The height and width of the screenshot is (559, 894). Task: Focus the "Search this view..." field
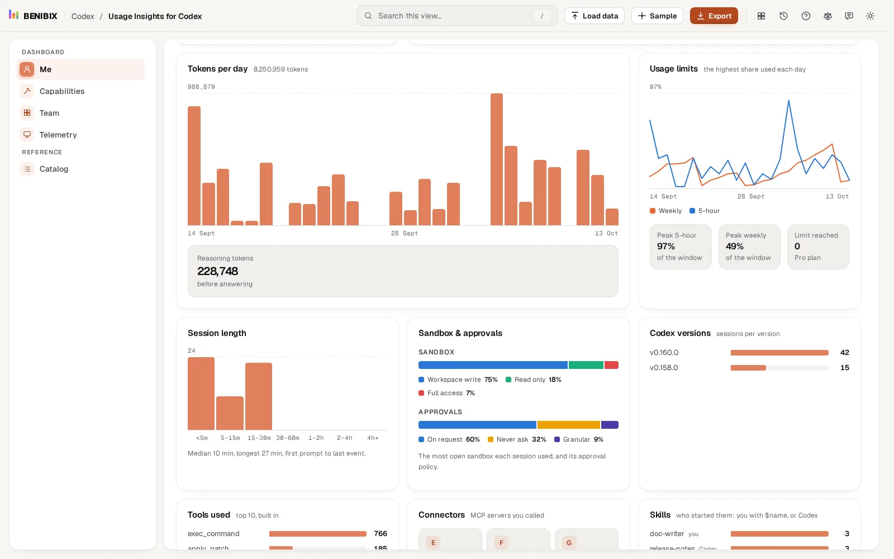457,16
